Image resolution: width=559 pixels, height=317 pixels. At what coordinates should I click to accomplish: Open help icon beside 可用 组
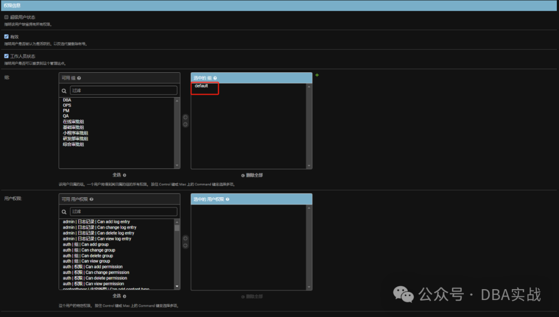[79, 78]
